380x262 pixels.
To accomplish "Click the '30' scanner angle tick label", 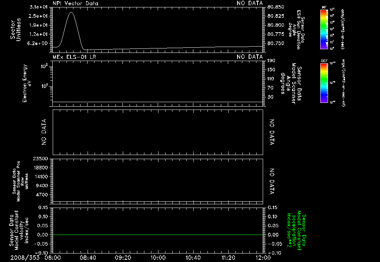I will (x=270, y=97).
